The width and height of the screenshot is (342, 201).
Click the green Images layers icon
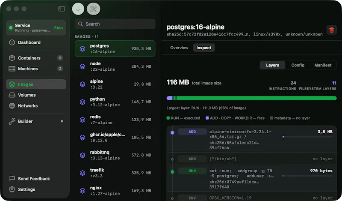click(x=12, y=84)
